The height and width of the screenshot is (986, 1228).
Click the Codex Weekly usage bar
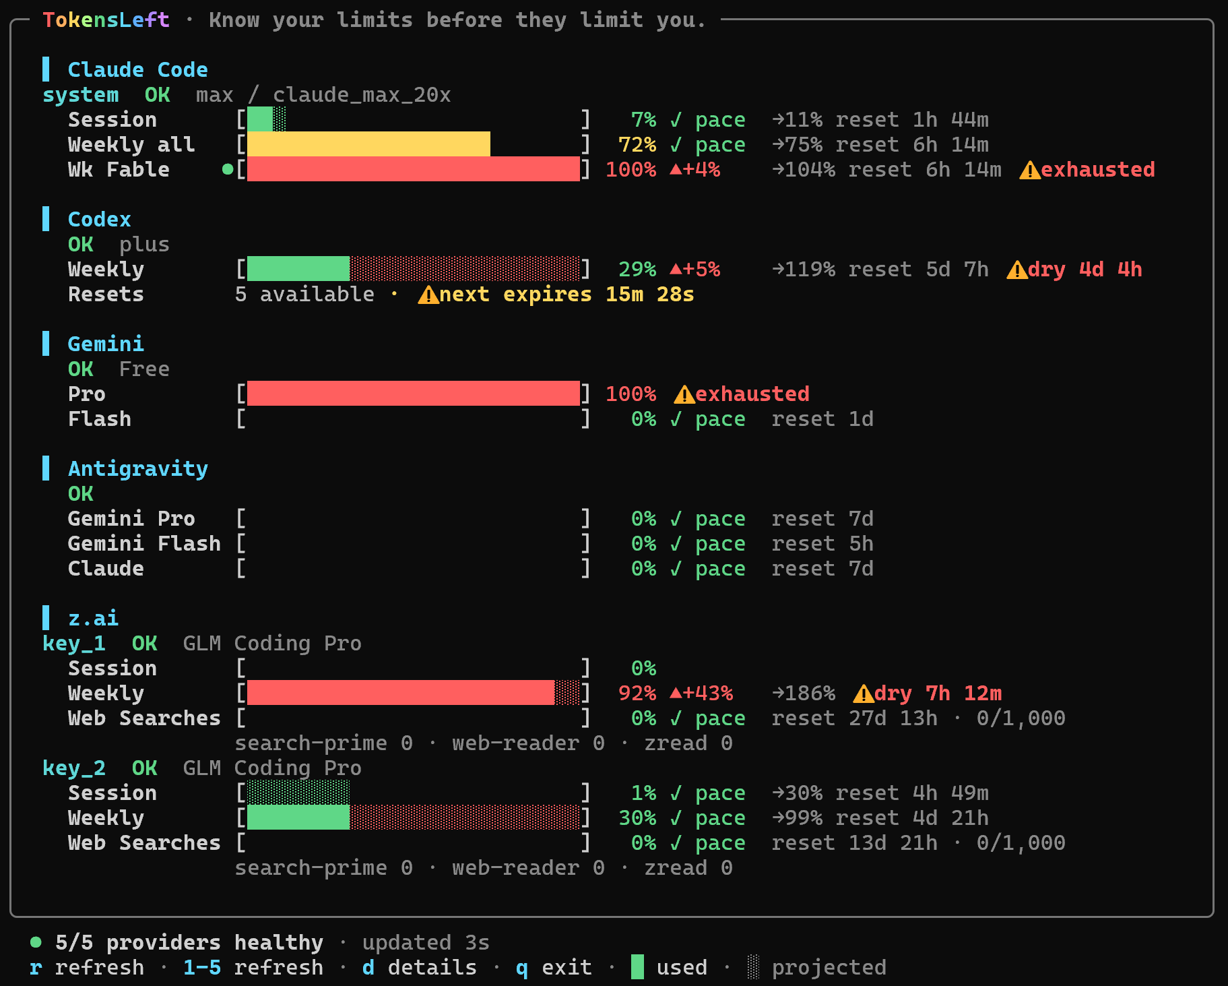(x=414, y=270)
